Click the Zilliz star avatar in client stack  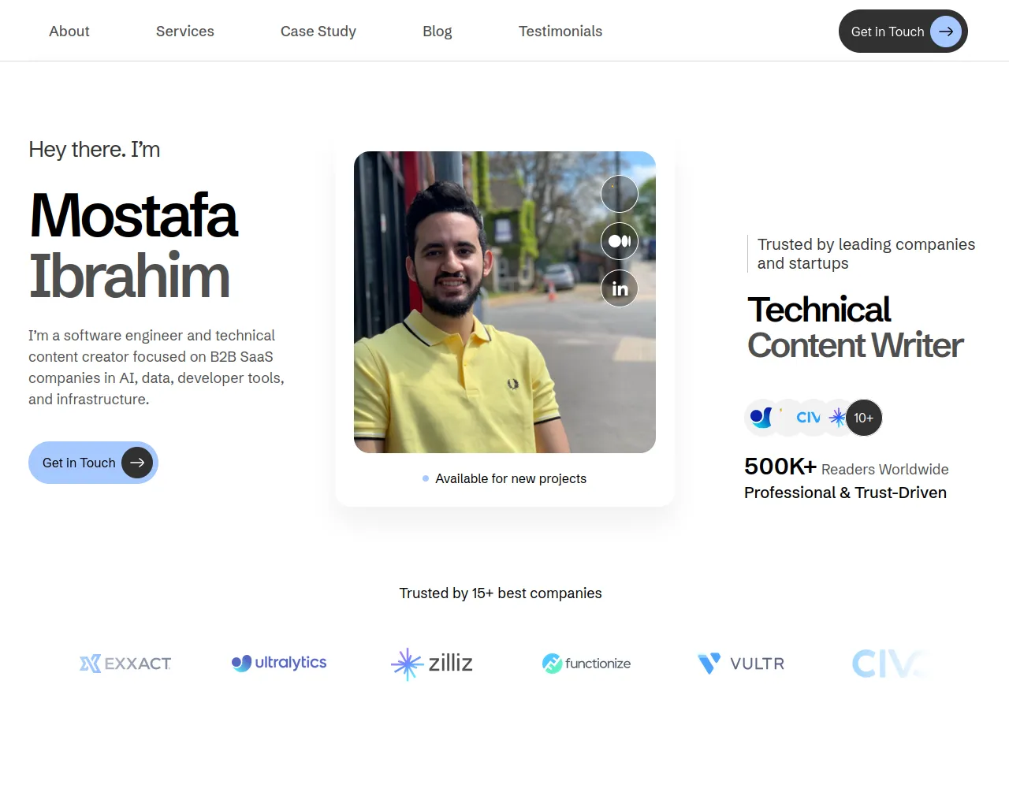836,418
